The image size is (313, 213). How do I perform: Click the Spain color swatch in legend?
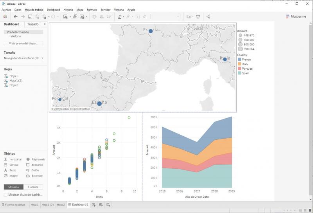239,73
